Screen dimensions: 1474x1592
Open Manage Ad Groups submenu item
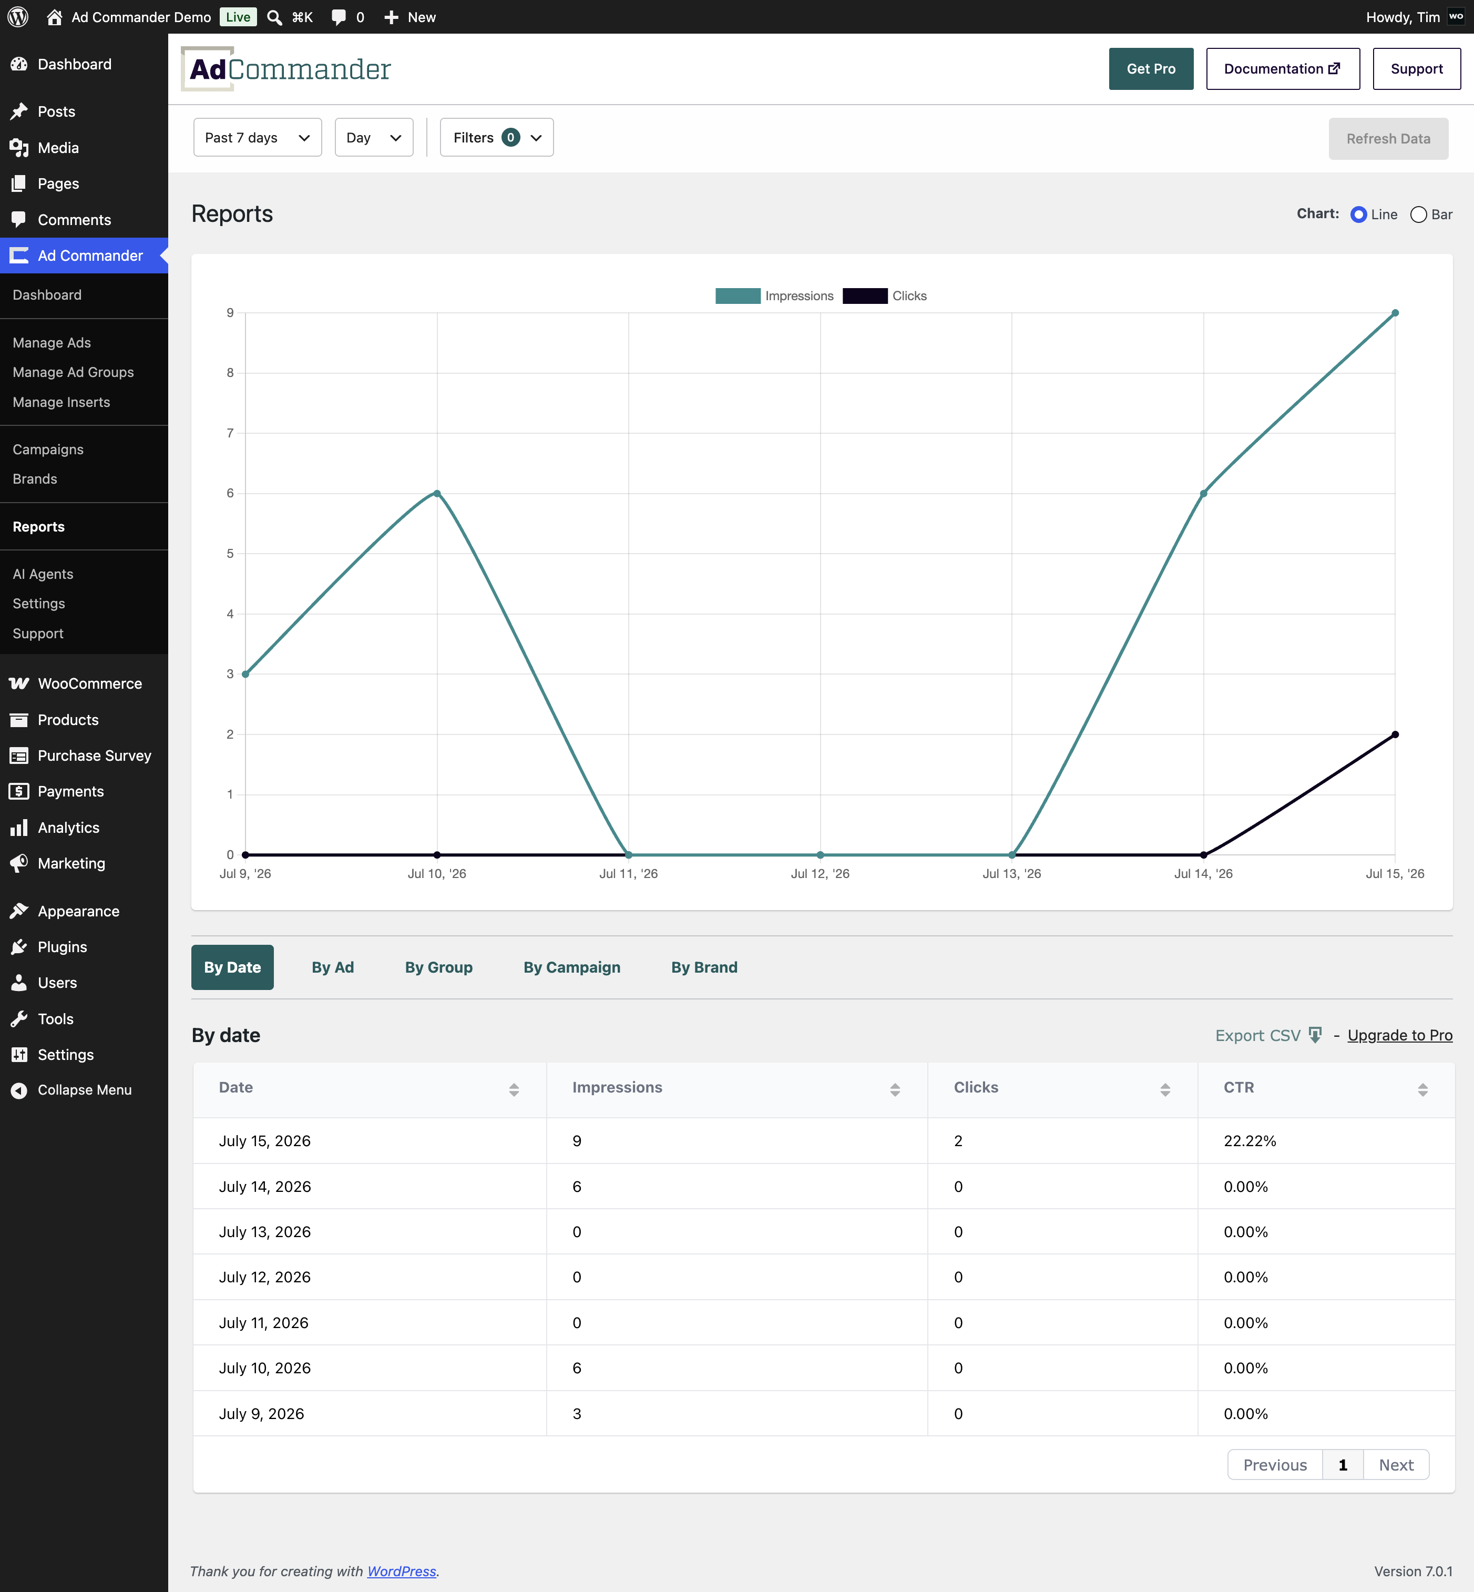pos(74,372)
